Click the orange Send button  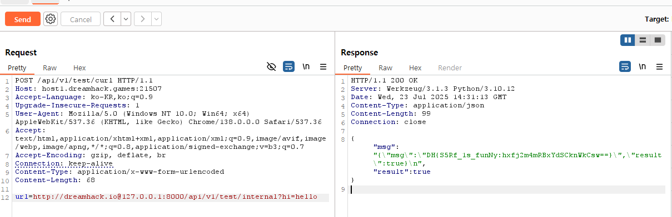(23, 19)
